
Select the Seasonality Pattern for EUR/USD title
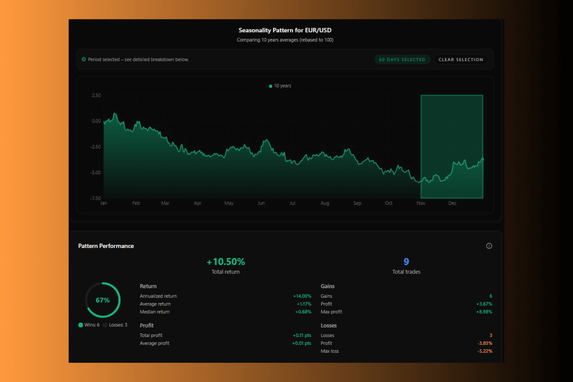pos(285,30)
